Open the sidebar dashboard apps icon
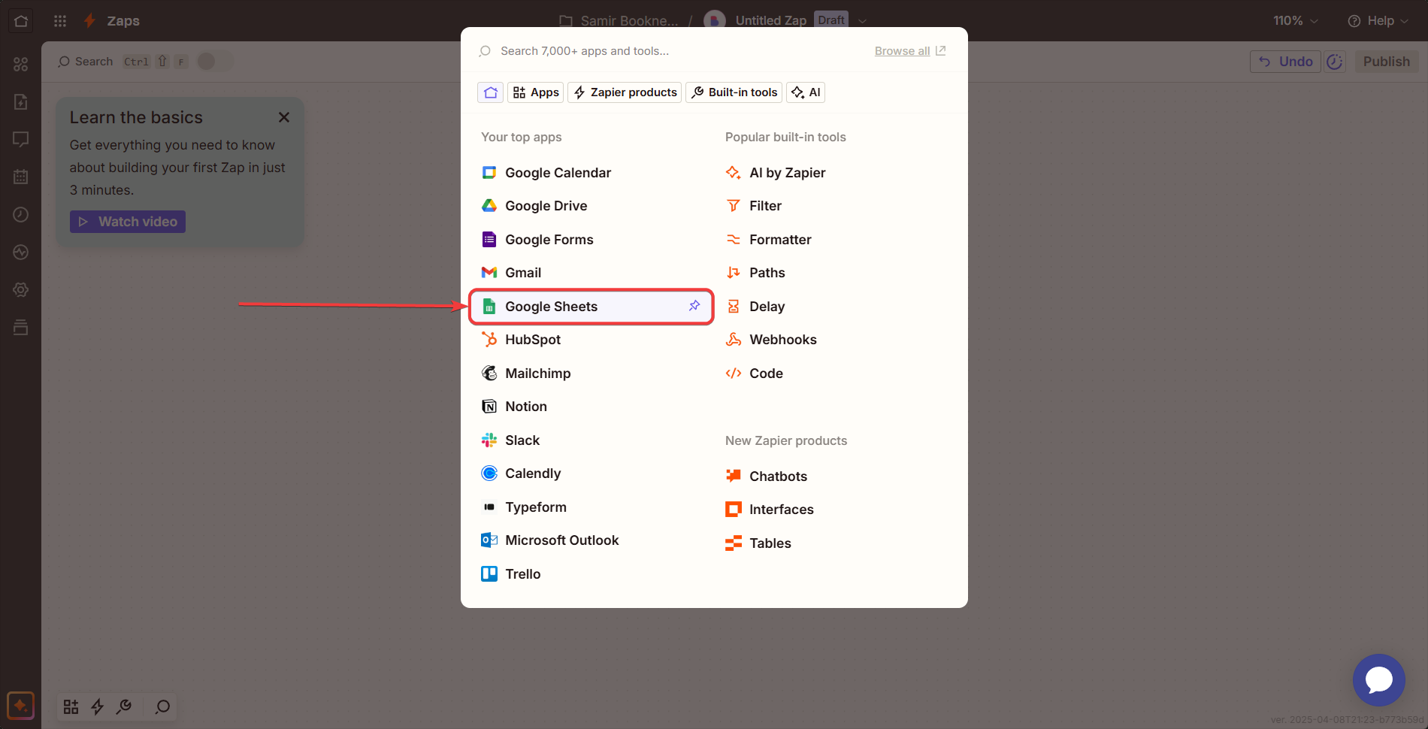 click(x=21, y=65)
